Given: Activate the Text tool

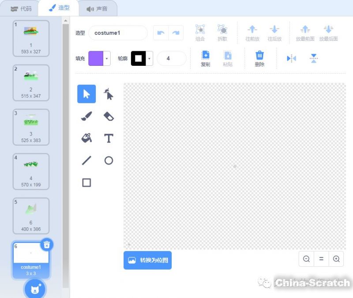Looking at the screenshot, I should pos(109,139).
